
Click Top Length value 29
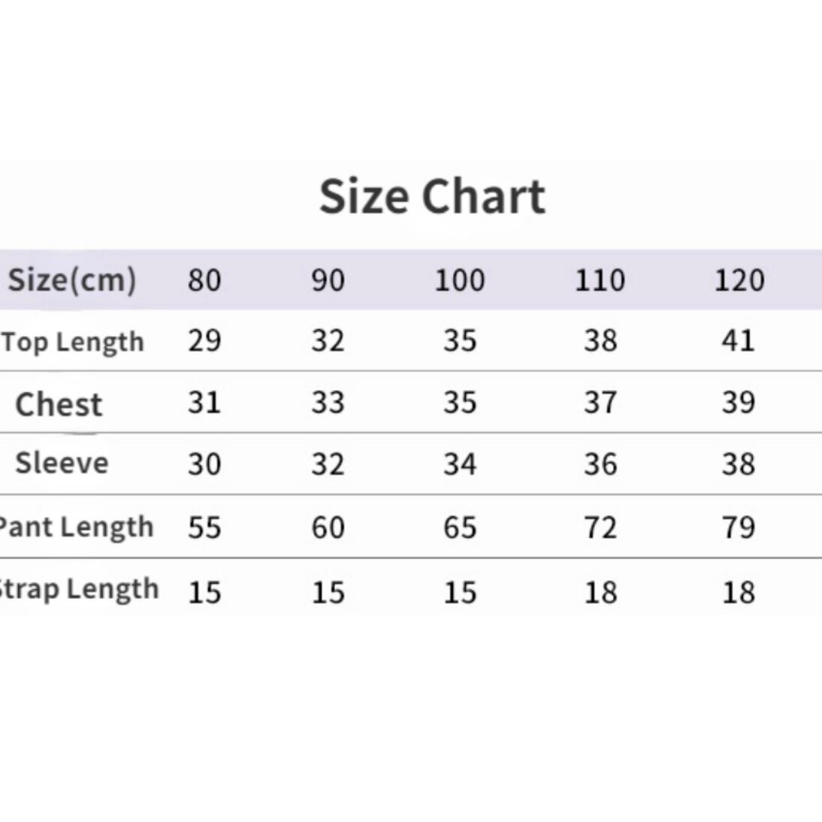pyautogui.click(x=204, y=341)
